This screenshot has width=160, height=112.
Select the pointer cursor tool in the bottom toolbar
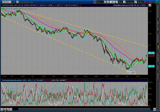11,109
